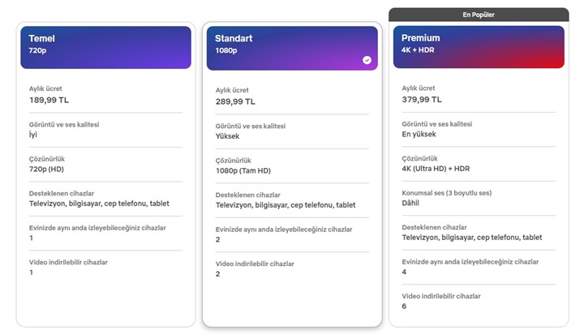Click the En yüksek quality value

(419, 135)
